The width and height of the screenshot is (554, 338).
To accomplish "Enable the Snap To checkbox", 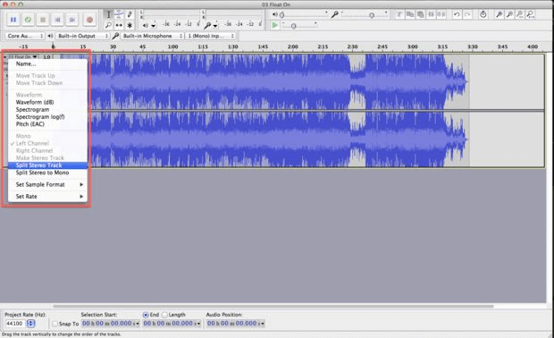I will pos(55,324).
